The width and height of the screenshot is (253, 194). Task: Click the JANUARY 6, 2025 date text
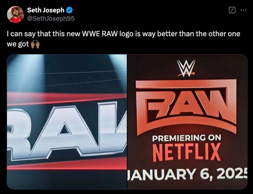pyautogui.click(x=187, y=174)
